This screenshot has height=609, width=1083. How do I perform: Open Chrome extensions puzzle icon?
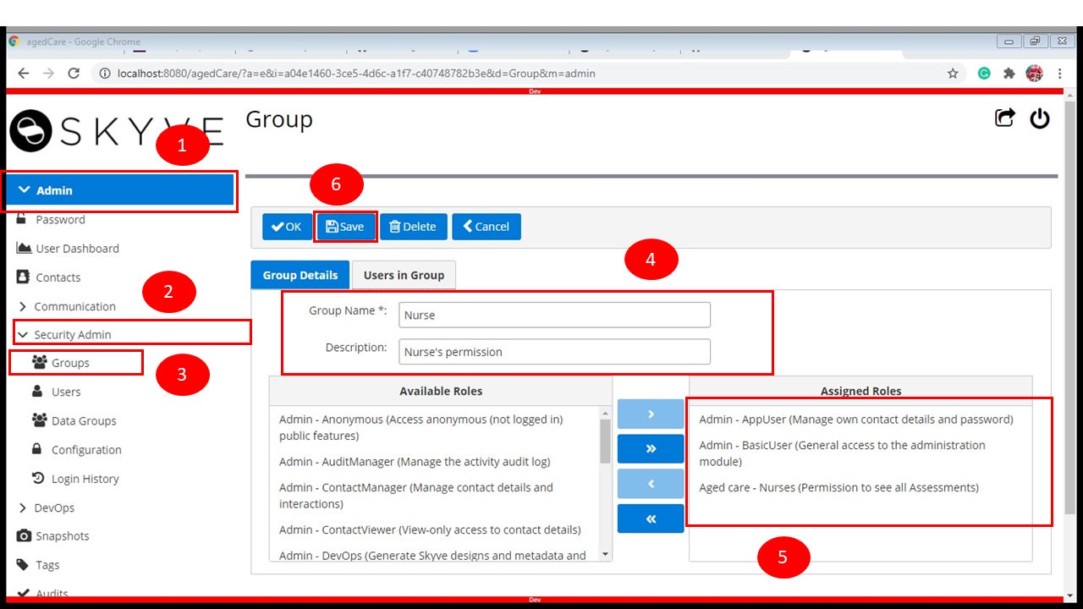point(1009,74)
